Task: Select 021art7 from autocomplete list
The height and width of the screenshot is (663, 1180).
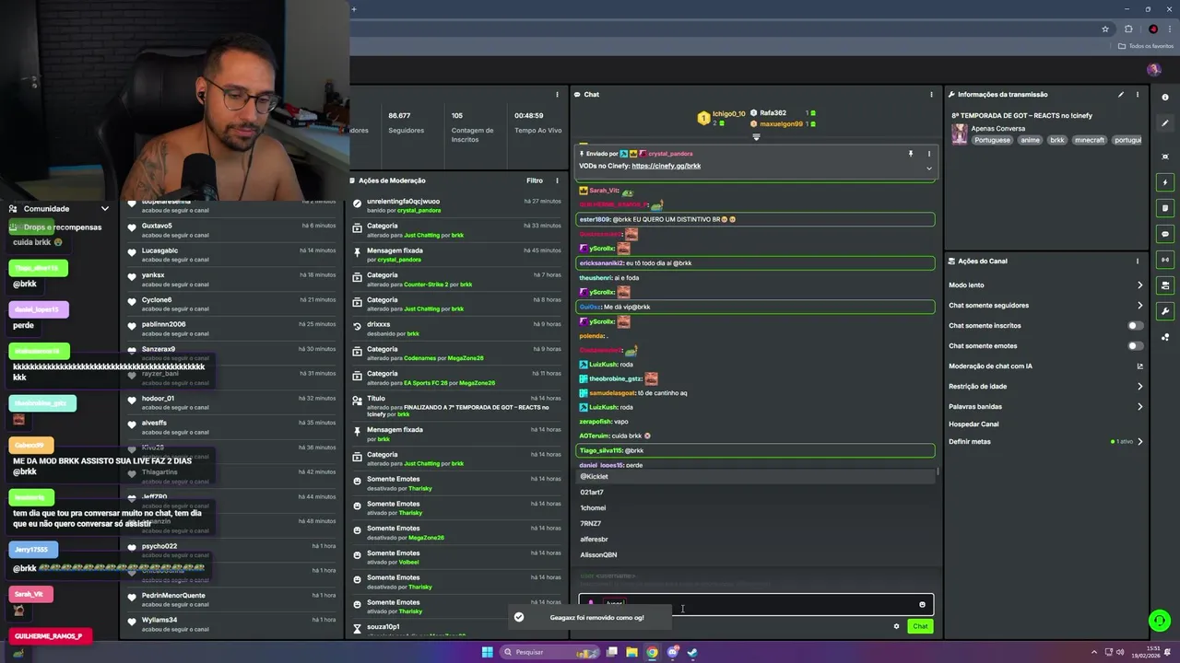Action: coord(756,493)
